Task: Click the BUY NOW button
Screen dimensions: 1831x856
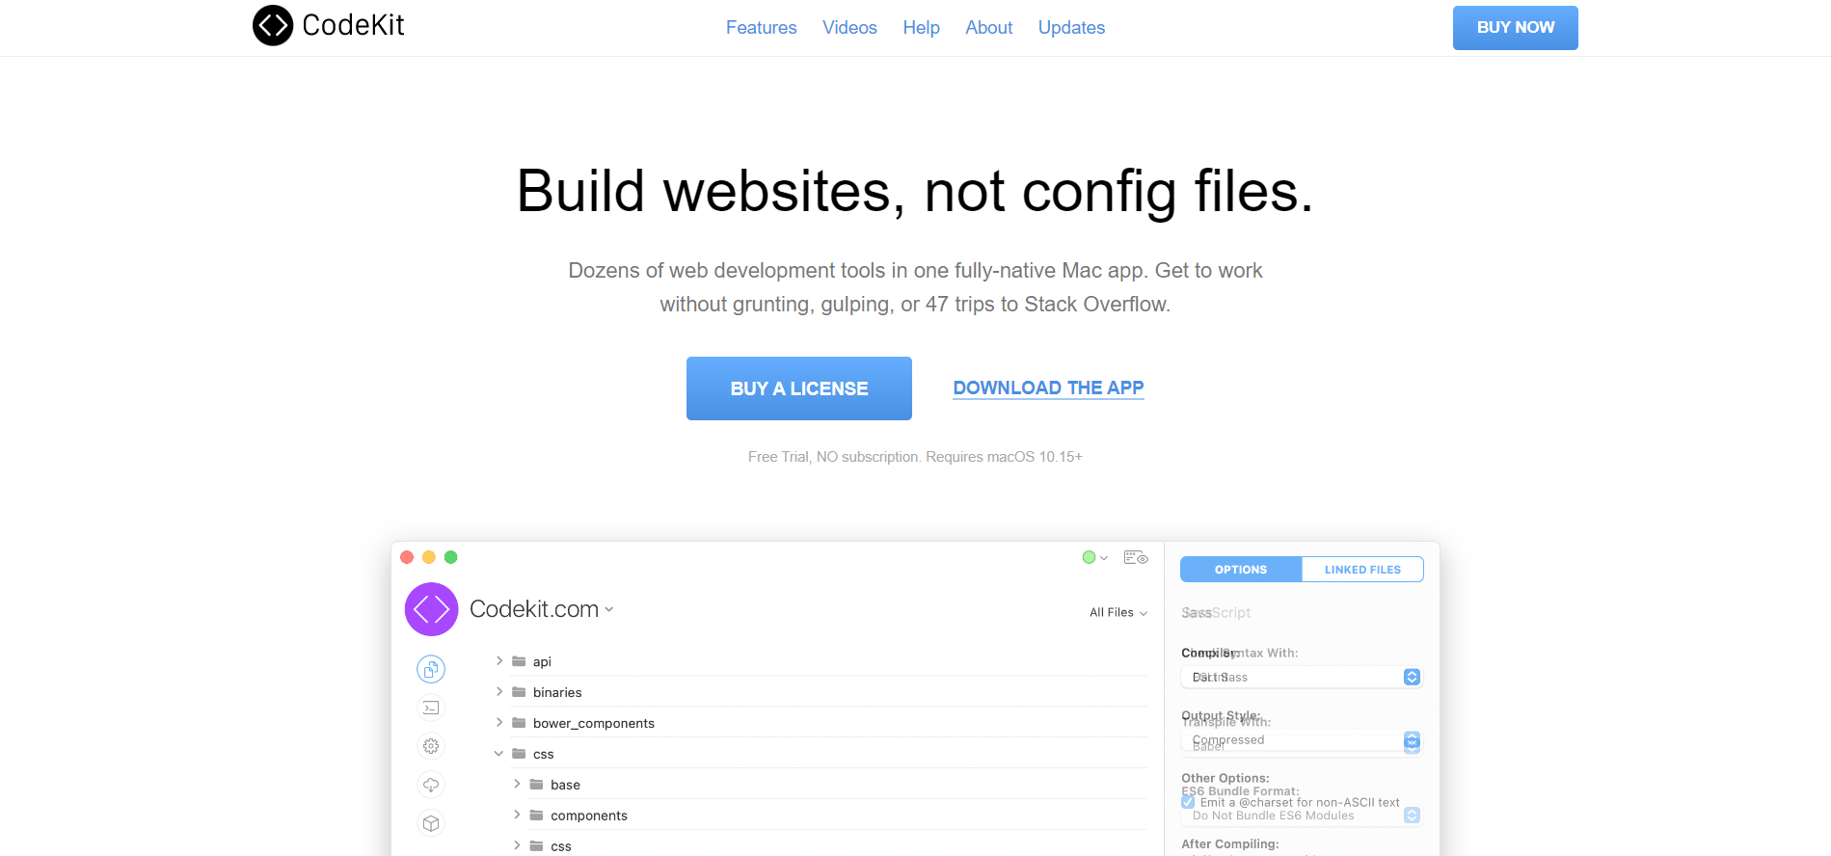Action: 1515,28
